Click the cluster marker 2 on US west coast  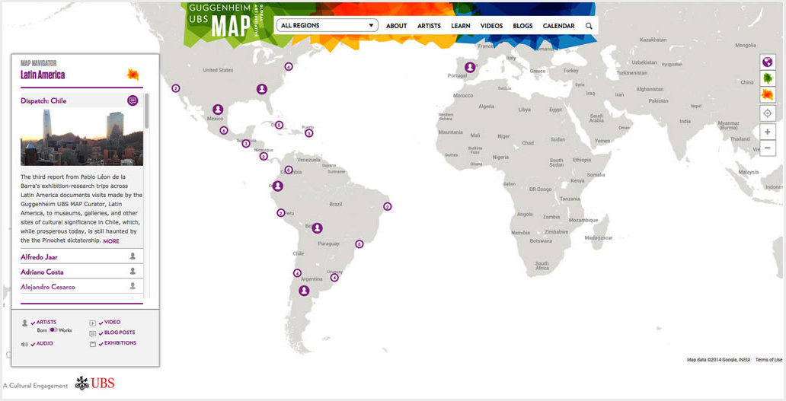(x=175, y=88)
